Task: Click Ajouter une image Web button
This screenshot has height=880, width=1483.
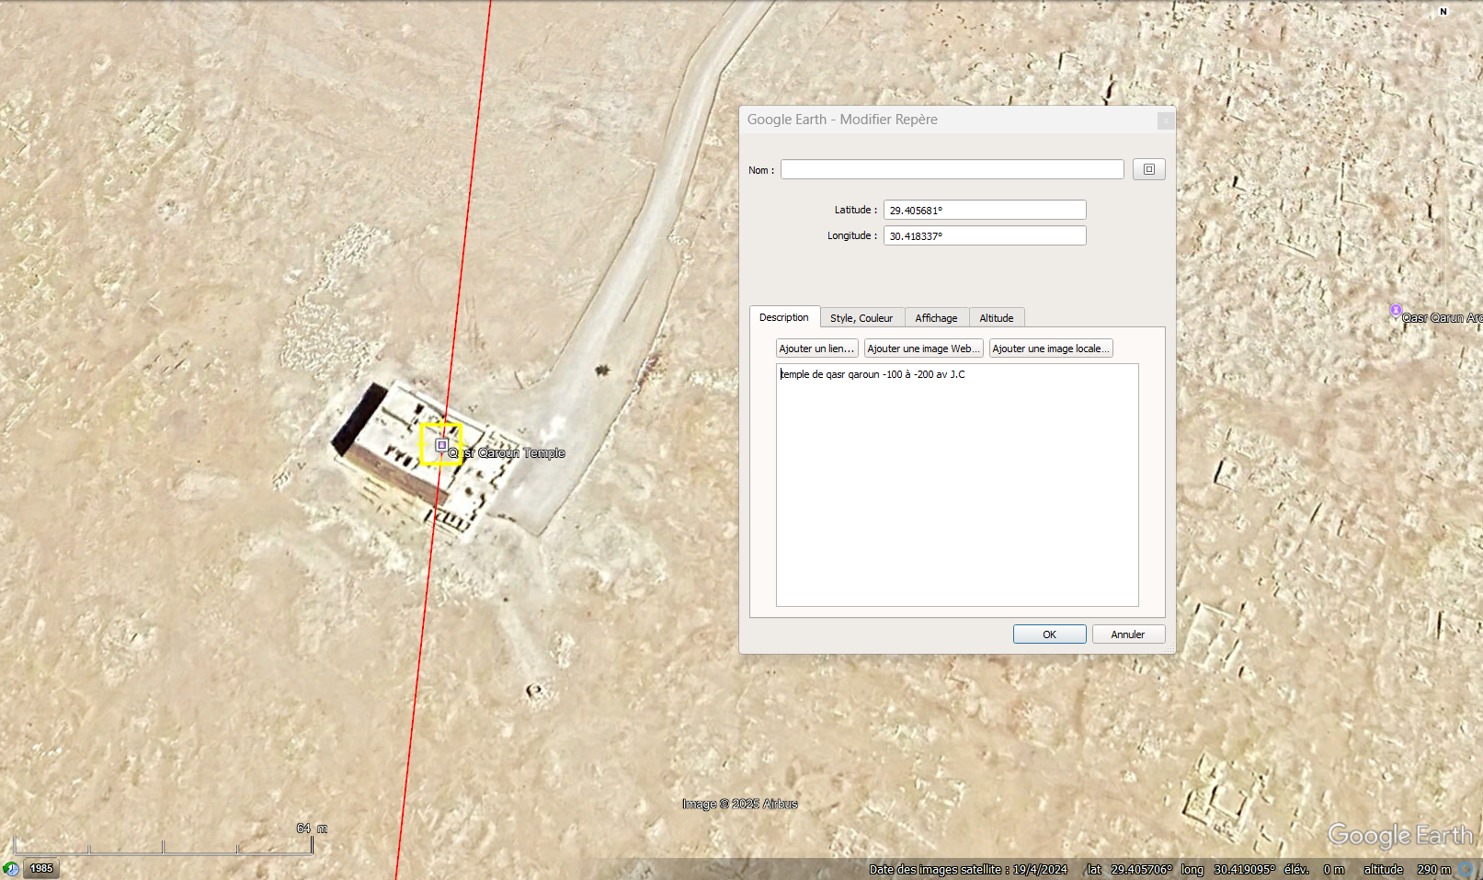Action: (923, 349)
